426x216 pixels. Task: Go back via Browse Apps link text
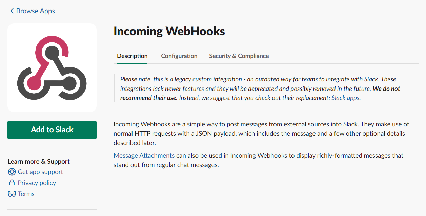(36, 11)
